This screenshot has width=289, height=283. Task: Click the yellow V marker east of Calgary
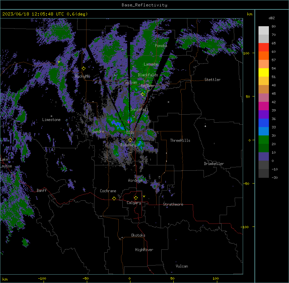(144, 196)
